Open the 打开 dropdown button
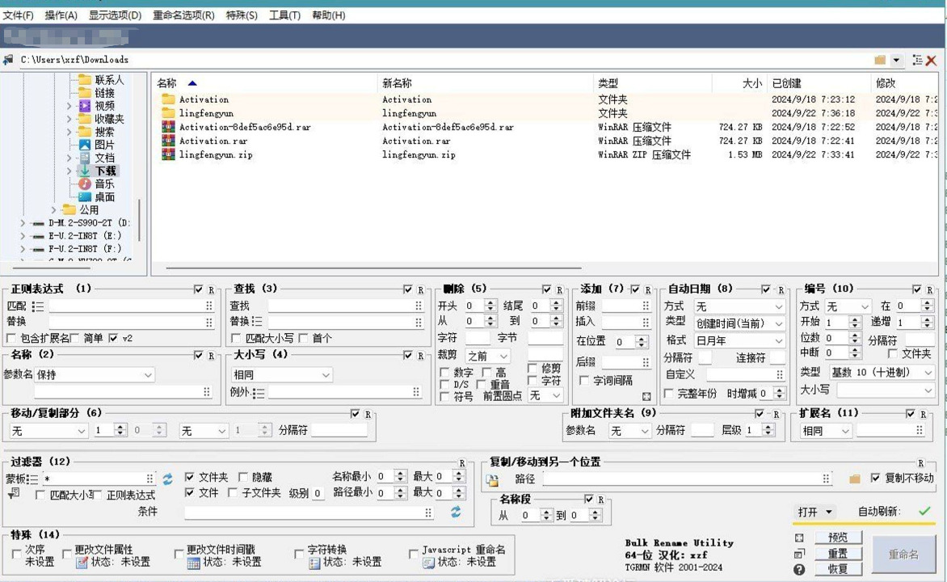Image resolution: width=947 pixels, height=582 pixels. pyautogui.click(x=814, y=512)
